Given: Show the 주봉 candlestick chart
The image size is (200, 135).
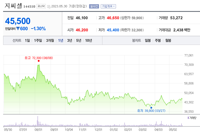Looking at the screenshot, I should tap(158, 40).
